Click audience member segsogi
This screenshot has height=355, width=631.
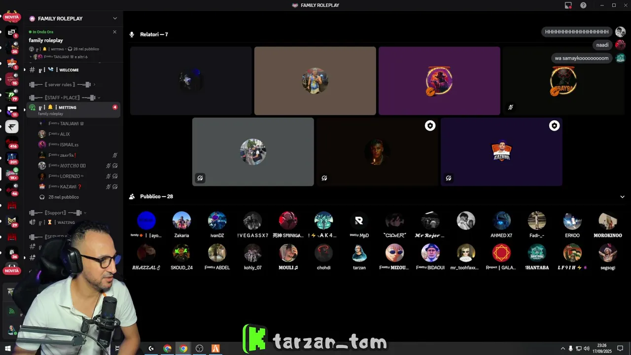click(x=608, y=256)
